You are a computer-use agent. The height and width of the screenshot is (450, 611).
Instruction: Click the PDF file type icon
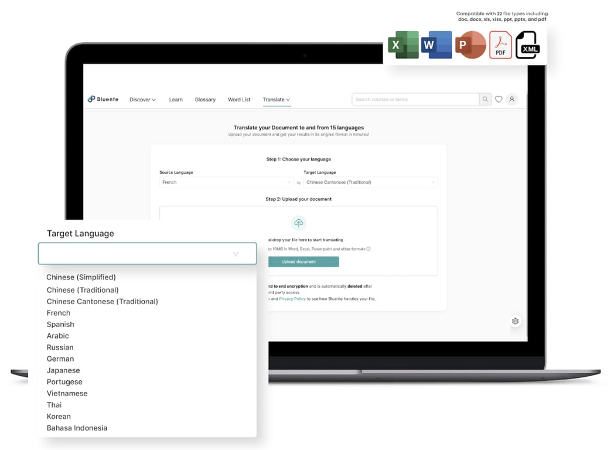(x=500, y=45)
